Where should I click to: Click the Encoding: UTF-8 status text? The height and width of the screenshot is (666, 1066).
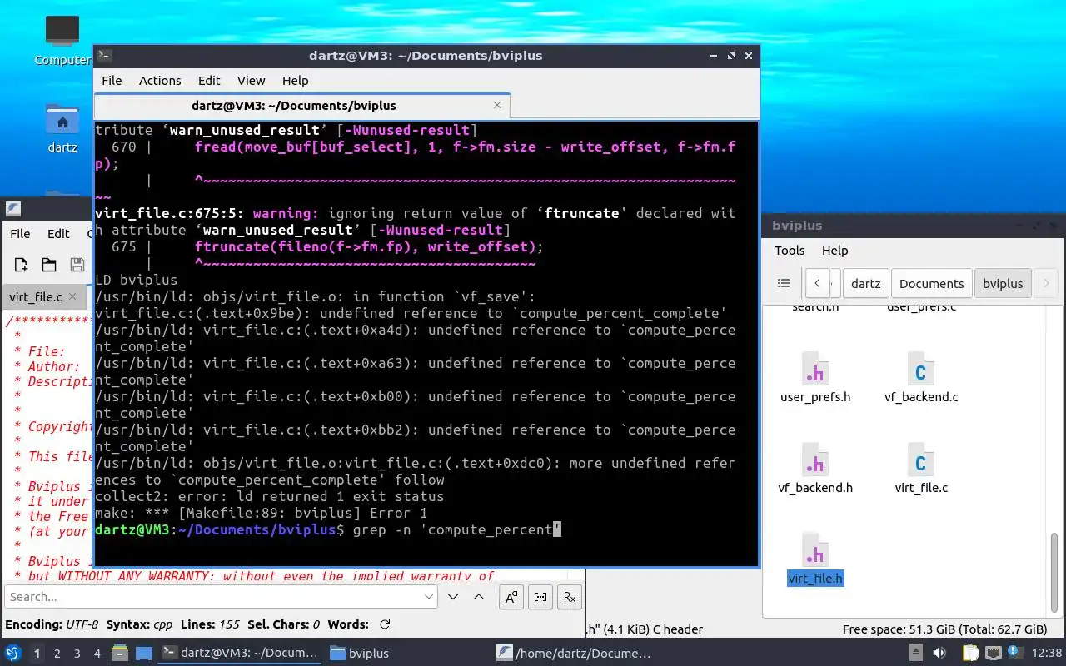click(52, 624)
